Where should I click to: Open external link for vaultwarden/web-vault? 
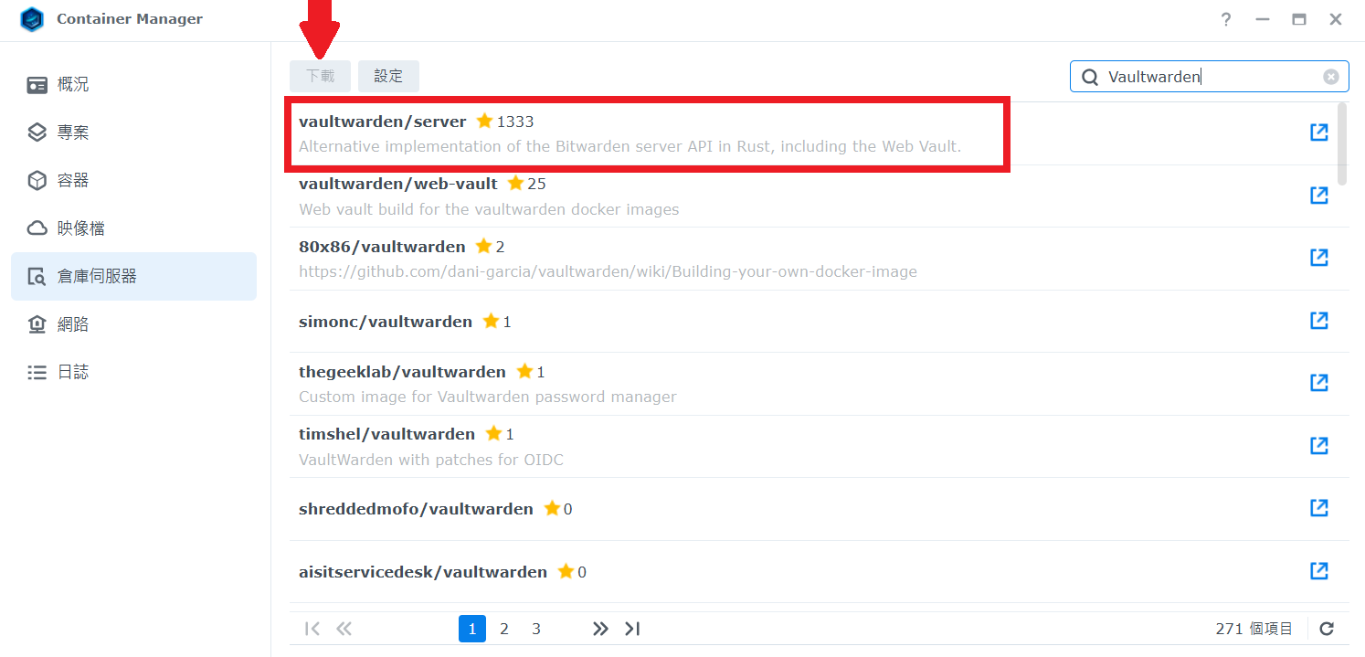coord(1318,195)
